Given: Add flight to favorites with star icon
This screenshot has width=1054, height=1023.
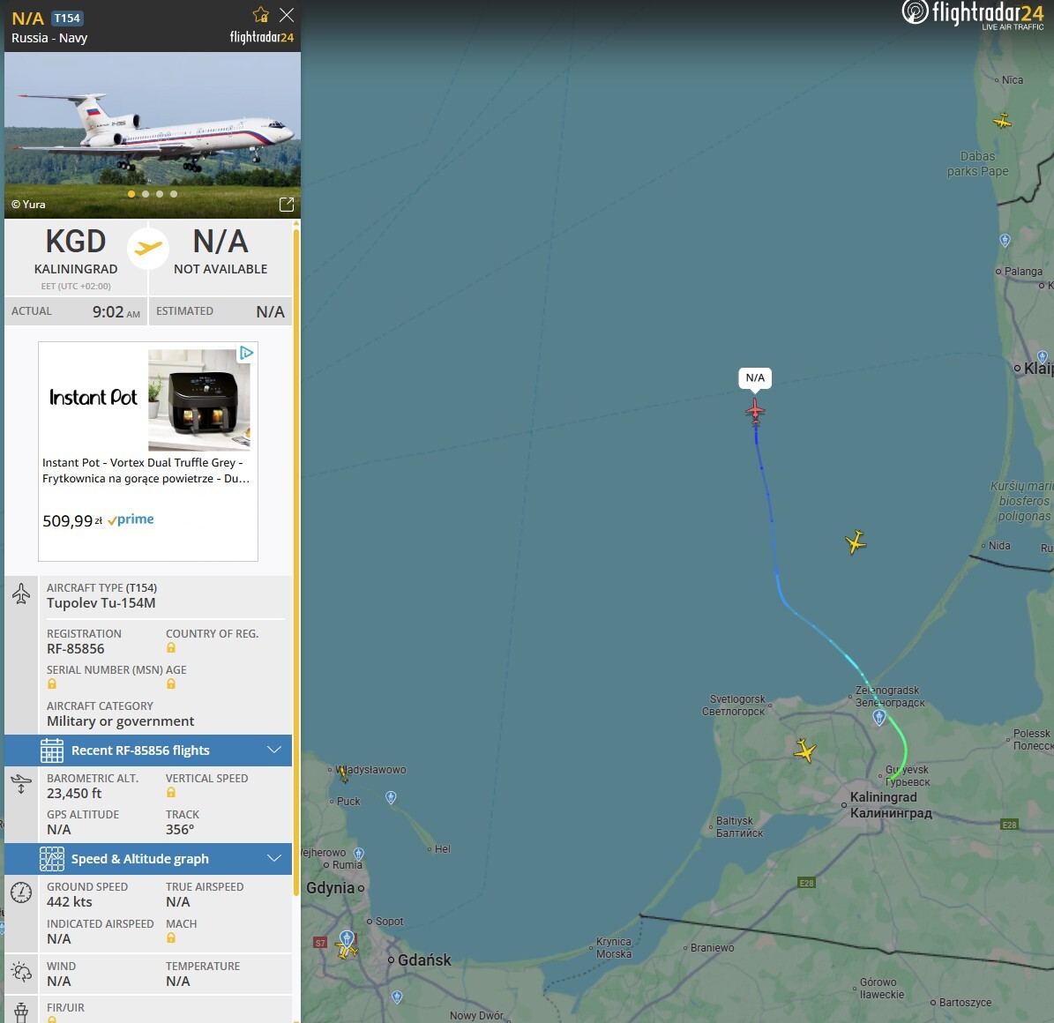Looking at the screenshot, I should coord(261,15).
